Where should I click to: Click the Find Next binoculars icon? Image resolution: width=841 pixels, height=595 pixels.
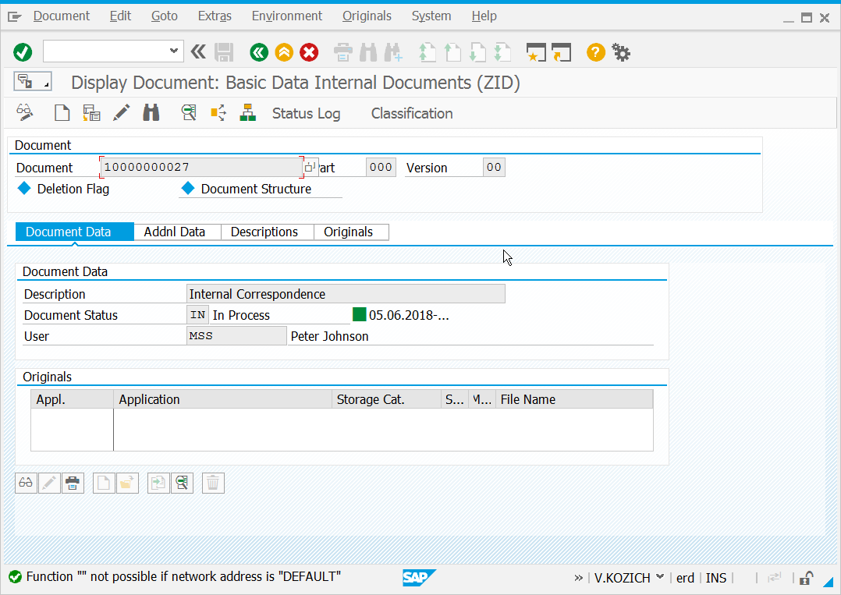tap(393, 52)
